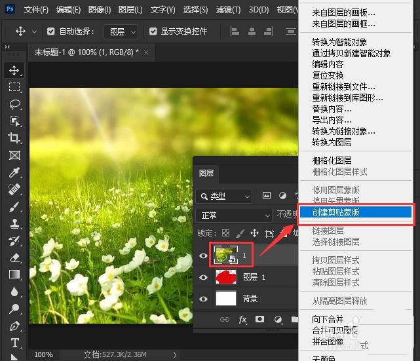The image size is (420, 361).
Task: Filter layers by adjustment layer icon
Action: point(282,195)
